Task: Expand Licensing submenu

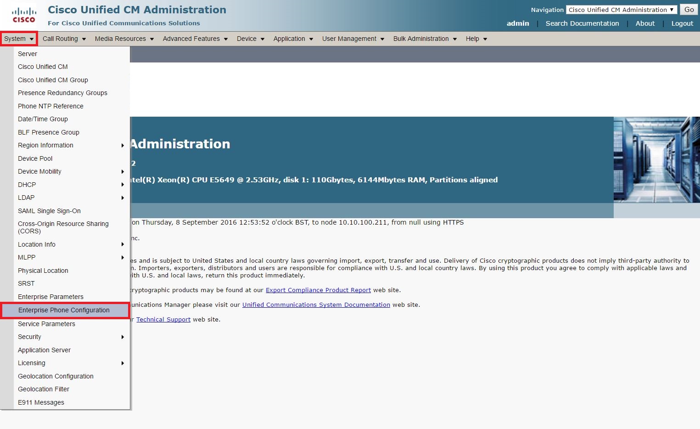Action: (x=72, y=363)
